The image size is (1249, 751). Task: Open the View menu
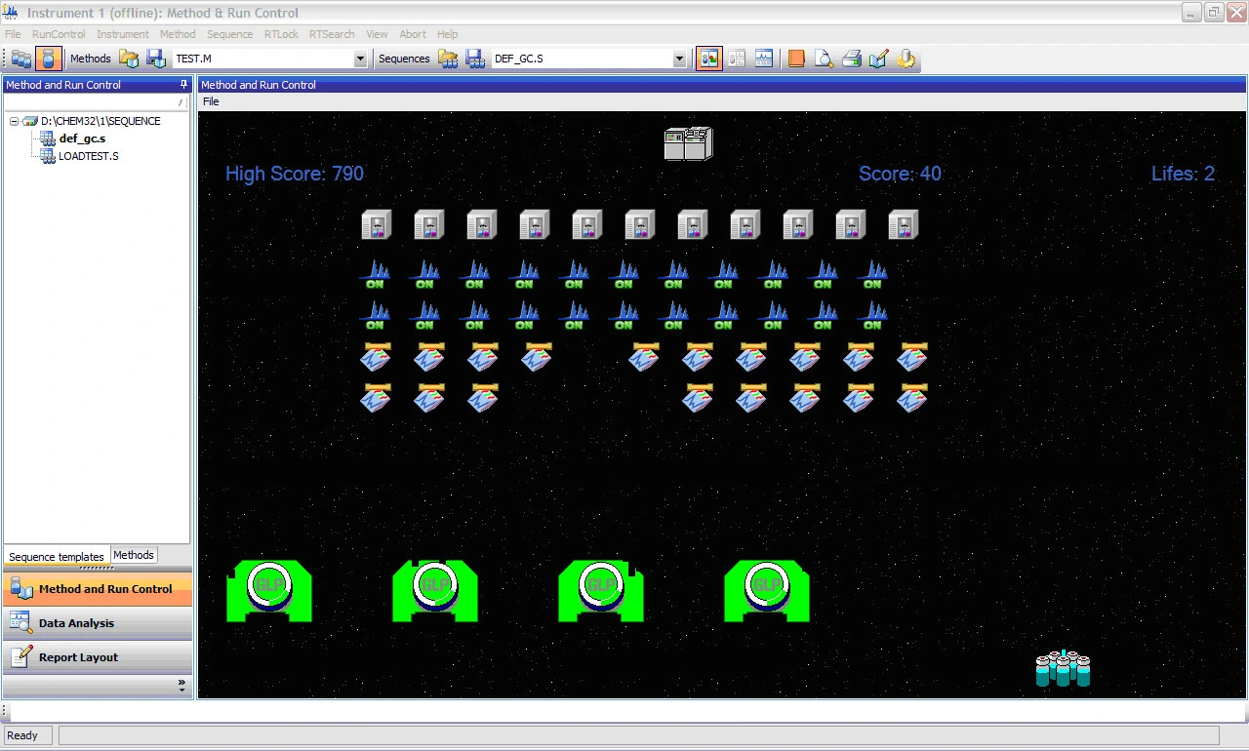pos(377,34)
